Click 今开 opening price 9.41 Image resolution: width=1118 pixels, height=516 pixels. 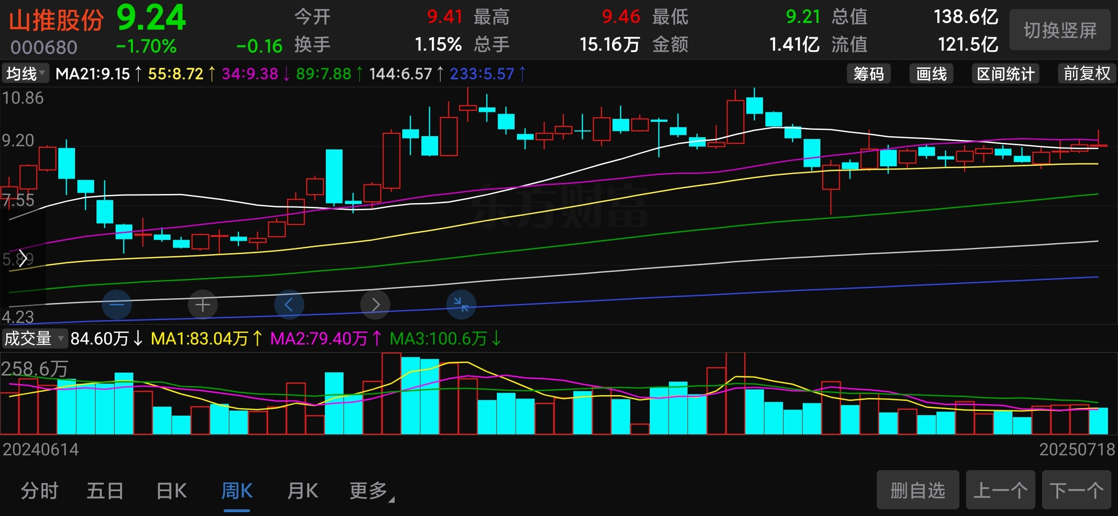pos(444,17)
